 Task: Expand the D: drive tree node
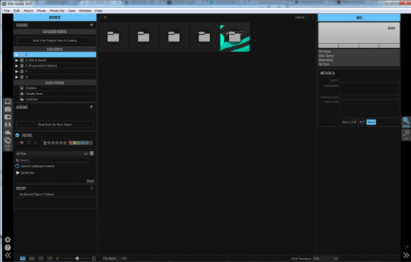pos(17,60)
